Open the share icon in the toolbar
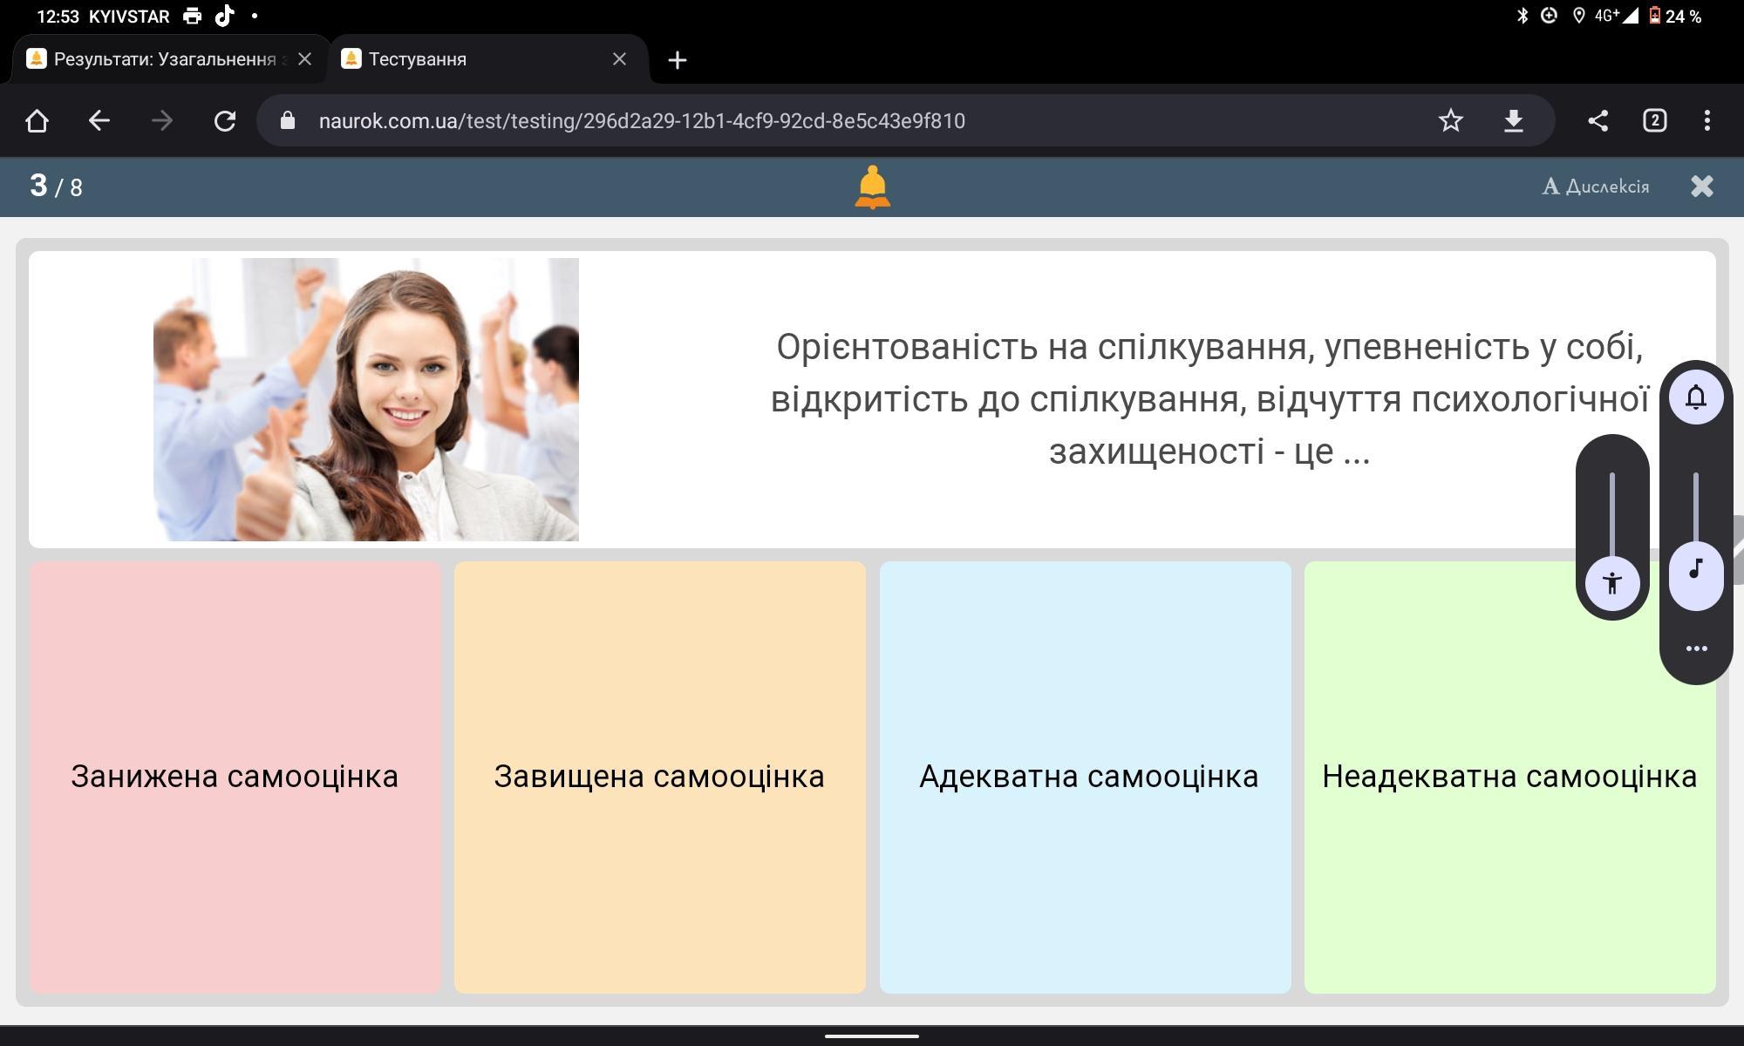 point(1598,120)
